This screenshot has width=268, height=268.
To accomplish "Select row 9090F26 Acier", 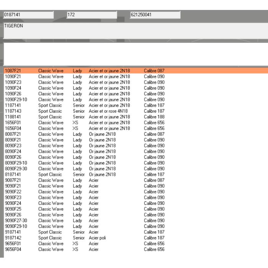I will (x=136, y=215).
